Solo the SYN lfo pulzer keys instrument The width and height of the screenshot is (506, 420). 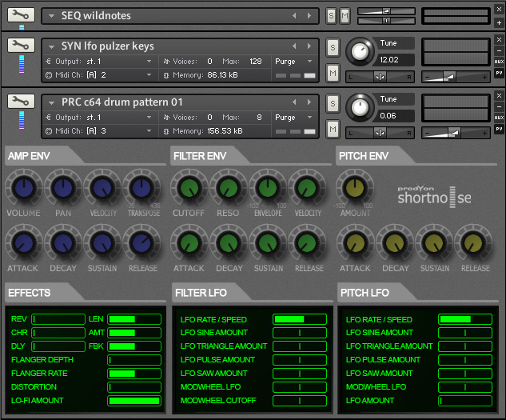332,46
